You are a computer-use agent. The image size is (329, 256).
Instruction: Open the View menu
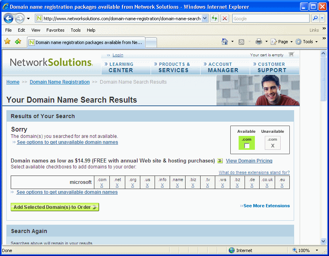click(36, 30)
